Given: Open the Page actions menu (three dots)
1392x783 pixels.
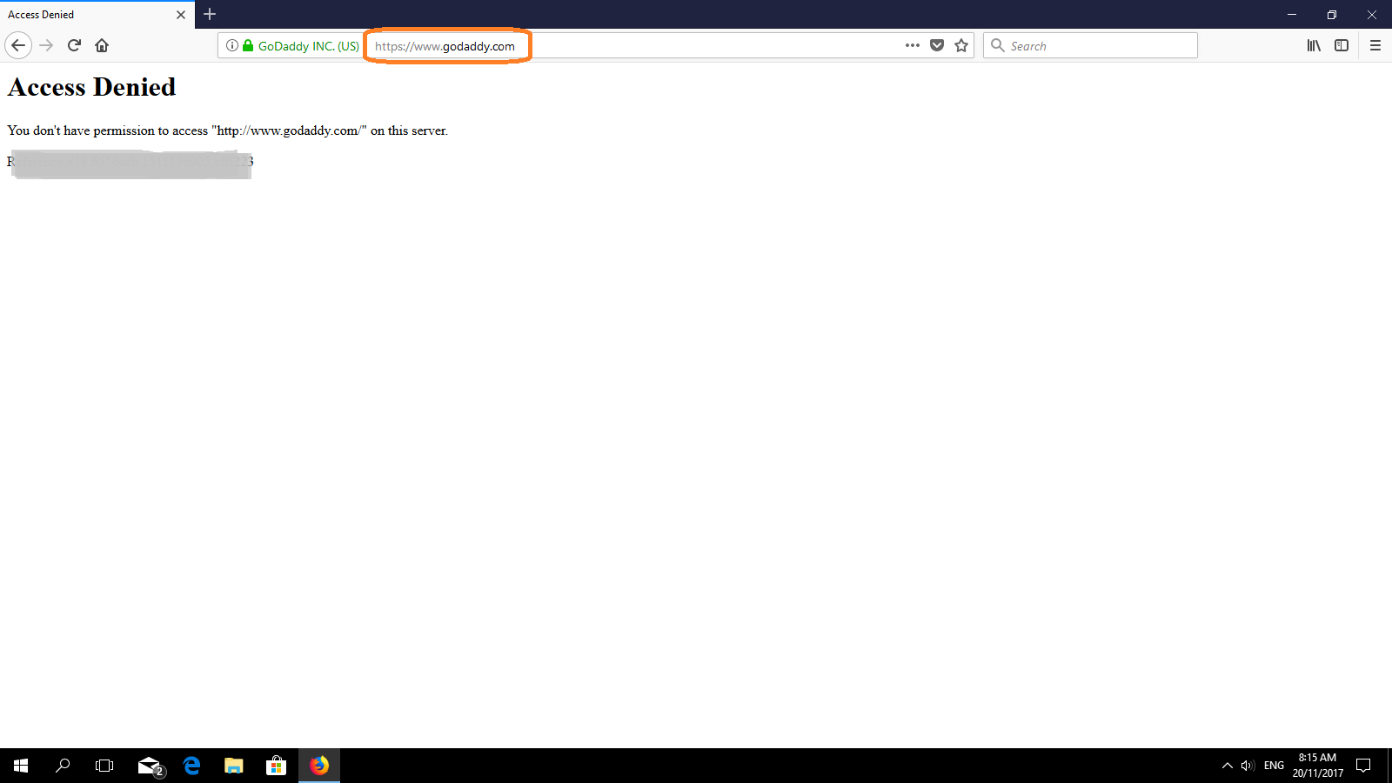Looking at the screenshot, I should 912,45.
